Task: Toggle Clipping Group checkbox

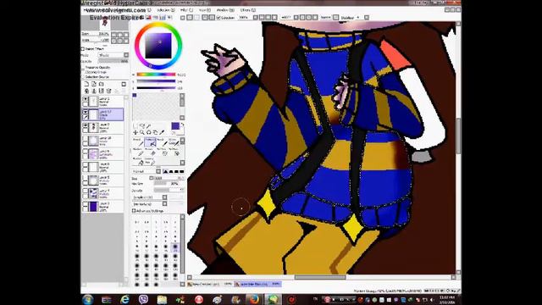Action: click(83, 72)
